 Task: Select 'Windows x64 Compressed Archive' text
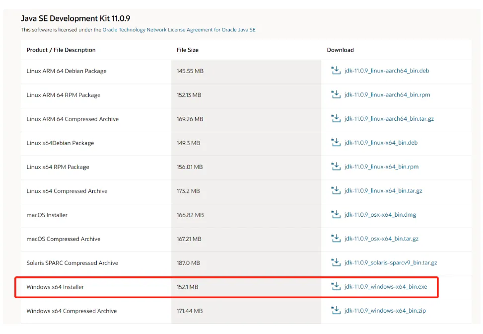pyautogui.click(x=71, y=311)
